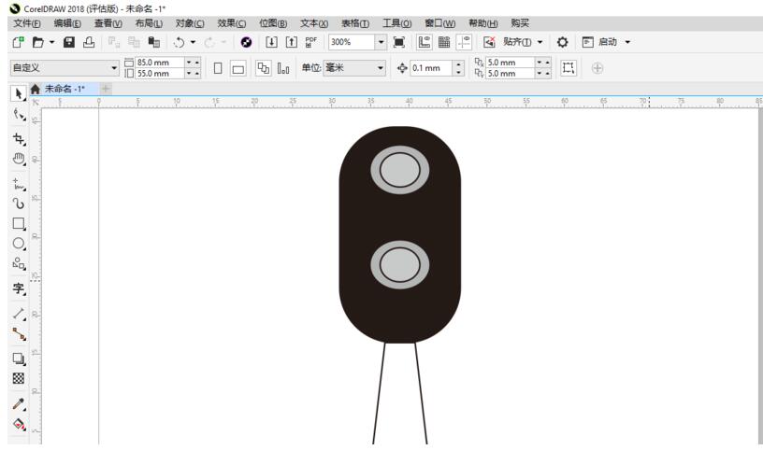This screenshot has width=763, height=464.
Task: Pick the Eyedropper tool
Action: pos(18,402)
